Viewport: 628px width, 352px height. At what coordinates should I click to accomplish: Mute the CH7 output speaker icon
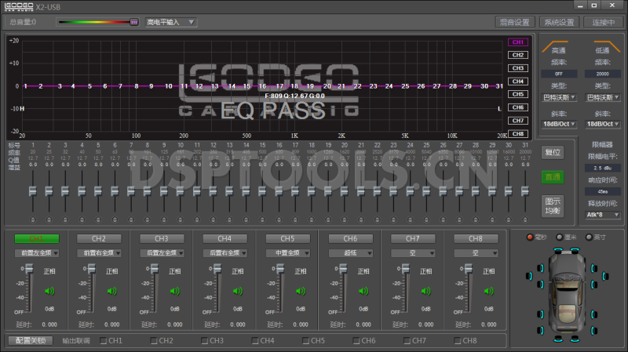point(425,291)
